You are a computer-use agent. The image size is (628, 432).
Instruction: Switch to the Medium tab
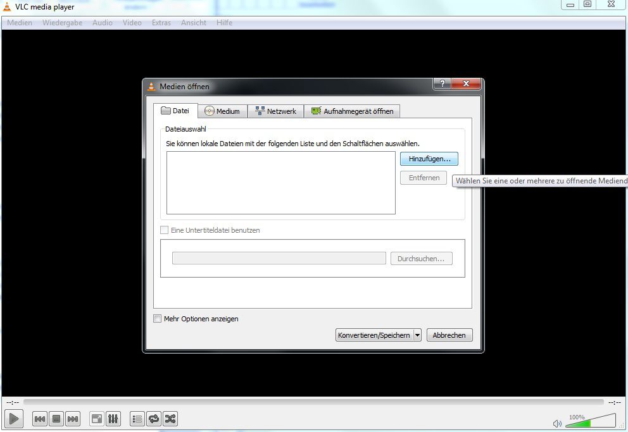pos(222,111)
